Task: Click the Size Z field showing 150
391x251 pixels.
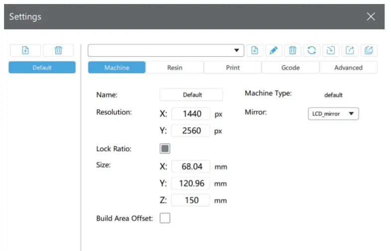Action: pyautogui.click(x=191, y=200)
